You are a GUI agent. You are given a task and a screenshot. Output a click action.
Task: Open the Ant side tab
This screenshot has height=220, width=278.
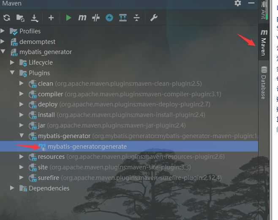point(264,10)
